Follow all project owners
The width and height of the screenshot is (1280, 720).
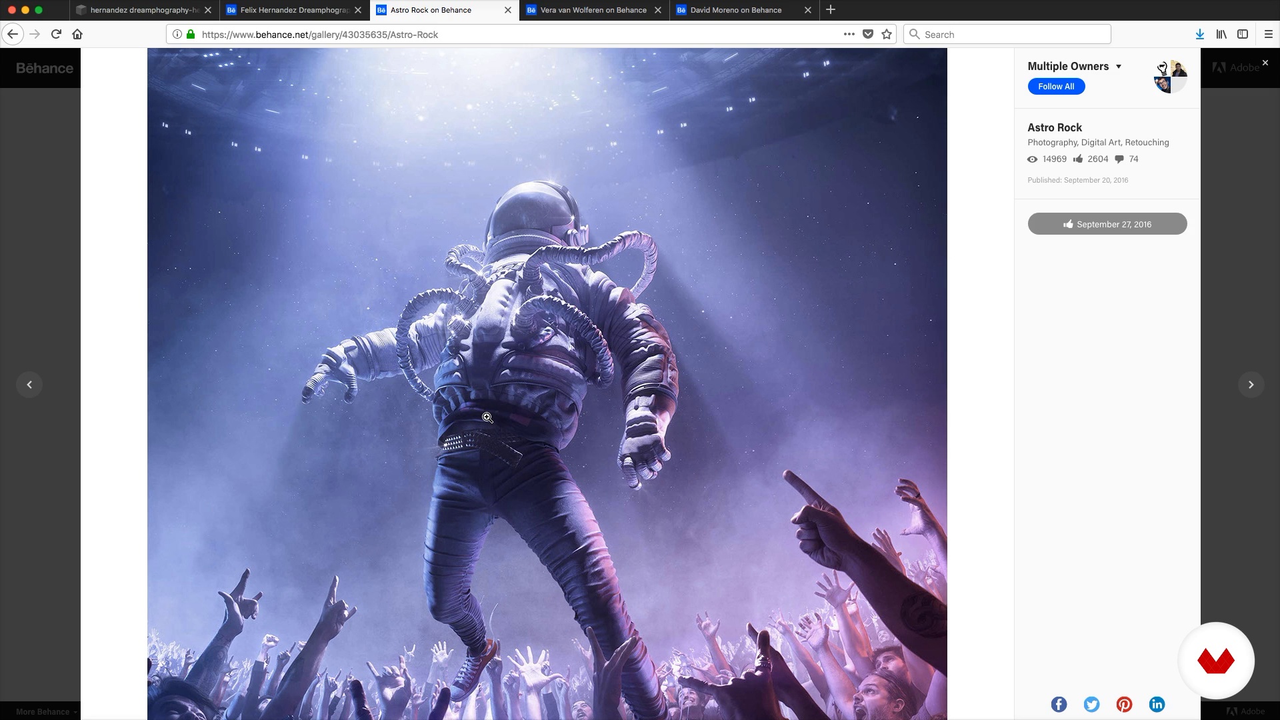coord(1056,87)
